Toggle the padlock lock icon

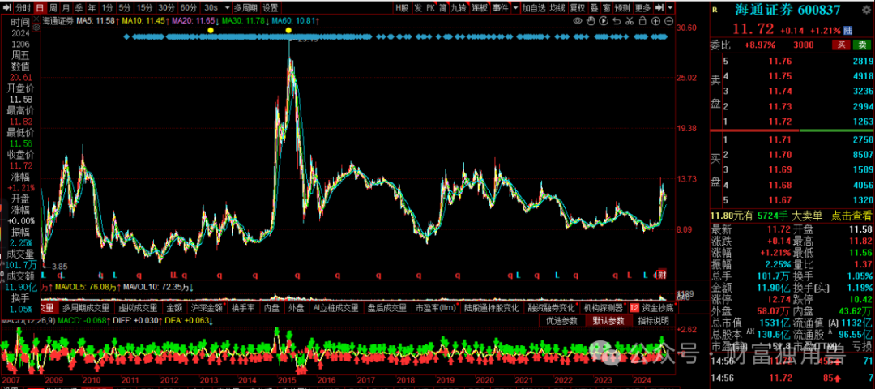coord(642,20)
